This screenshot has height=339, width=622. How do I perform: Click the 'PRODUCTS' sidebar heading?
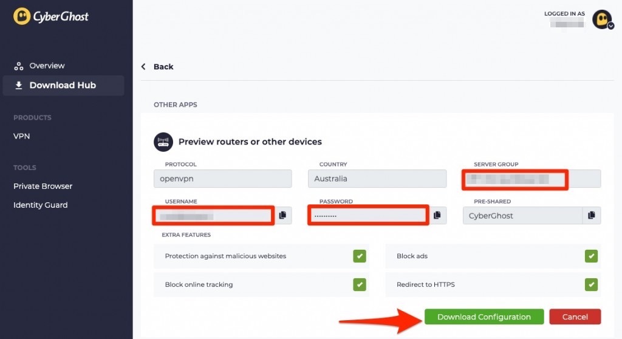(x=32, y=118)
